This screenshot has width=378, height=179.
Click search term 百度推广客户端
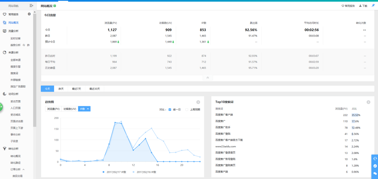224,115
